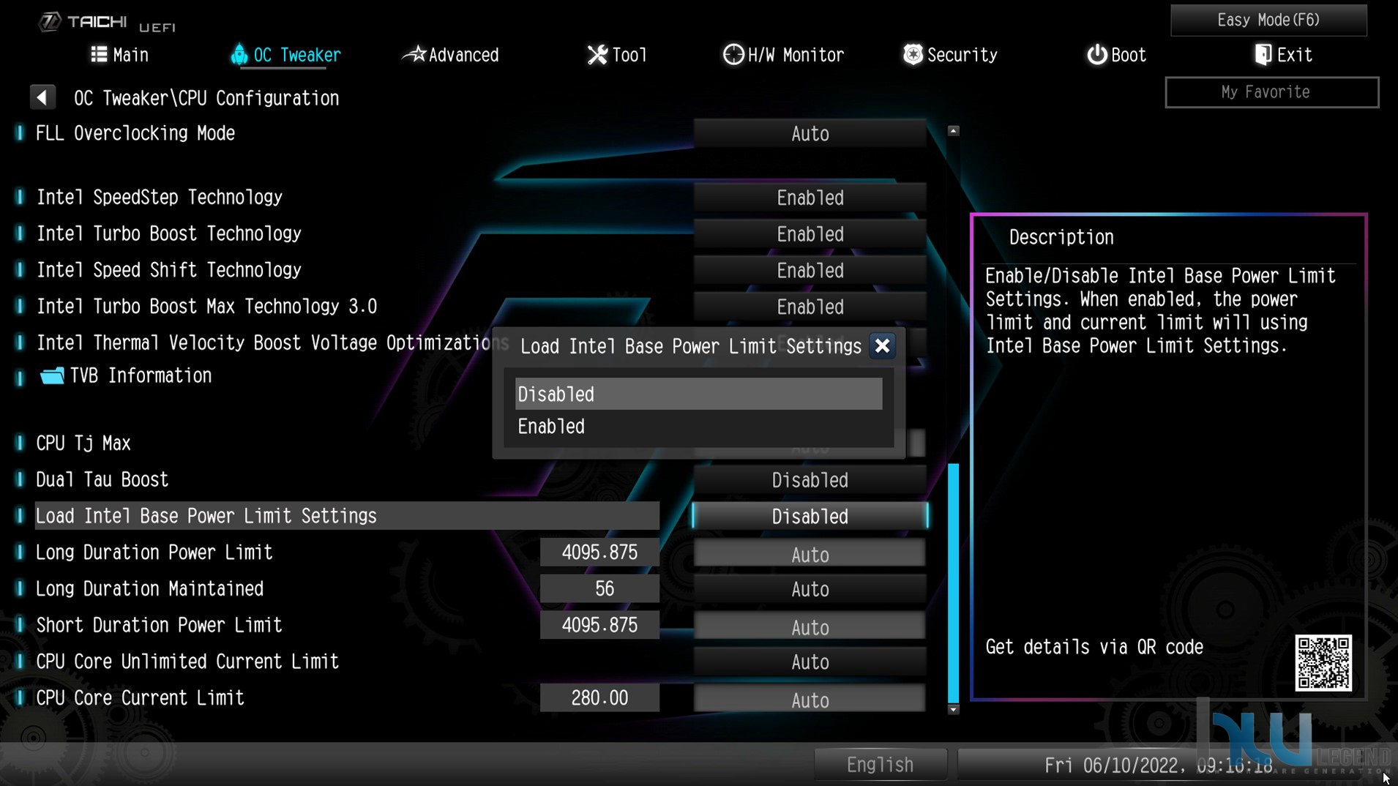Switch to the Security tab
This screenshot has width=1398, height=786.
(950, 55)
